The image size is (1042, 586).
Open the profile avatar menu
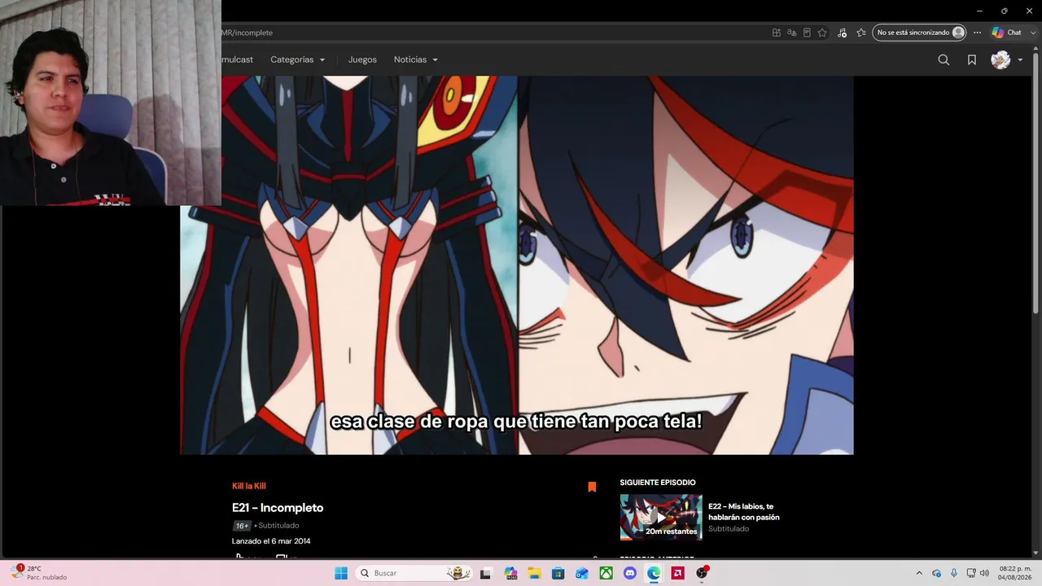point(1000,59)
